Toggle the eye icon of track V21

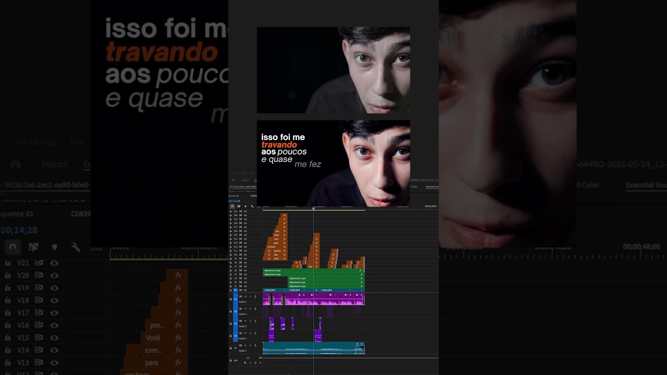245,211
